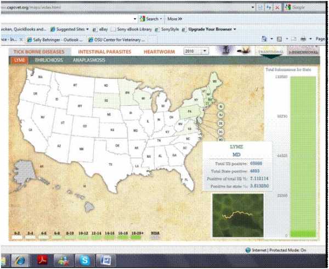Switch to Ehrlichiosis sub-tab

click(x=47, y=59)
